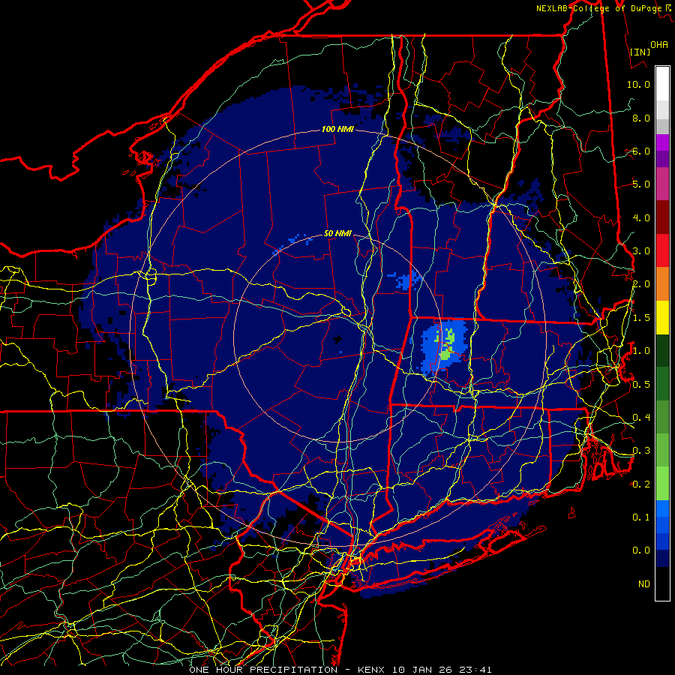
Task: Click the "4.0" legend value
Action: 641,217
